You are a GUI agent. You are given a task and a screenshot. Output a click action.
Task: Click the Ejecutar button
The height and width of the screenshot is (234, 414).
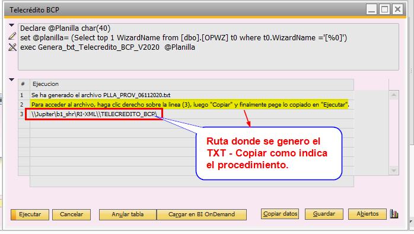pos(30,214)
